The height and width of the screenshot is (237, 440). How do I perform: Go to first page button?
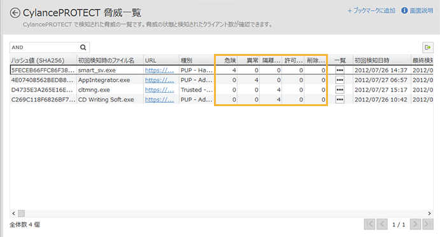(x=369, y=224)
